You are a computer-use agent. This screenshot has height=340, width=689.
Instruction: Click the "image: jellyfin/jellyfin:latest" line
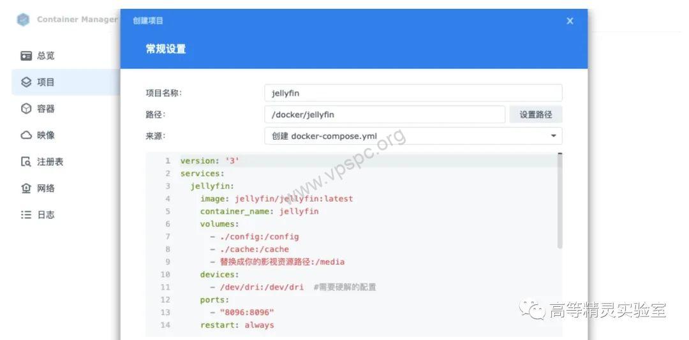276,198
